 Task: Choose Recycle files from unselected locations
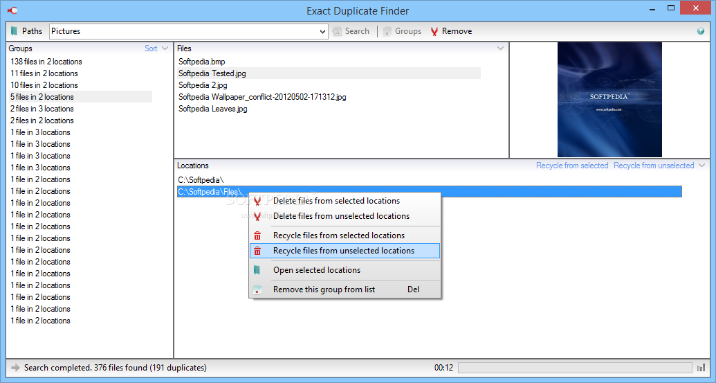pos(345,251)
